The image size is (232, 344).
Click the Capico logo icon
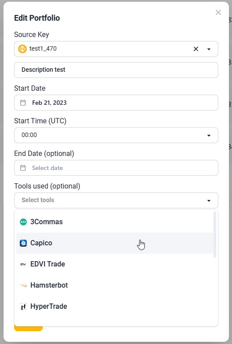tap(23, 243)
